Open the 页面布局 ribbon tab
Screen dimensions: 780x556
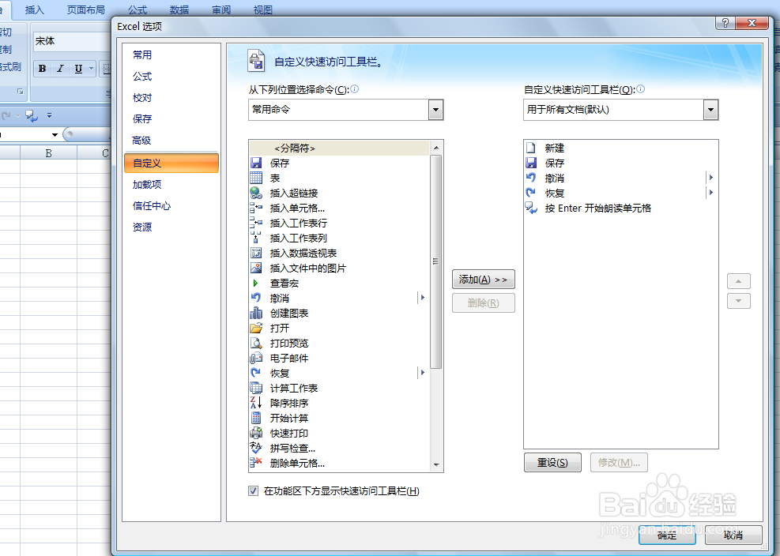85,10
